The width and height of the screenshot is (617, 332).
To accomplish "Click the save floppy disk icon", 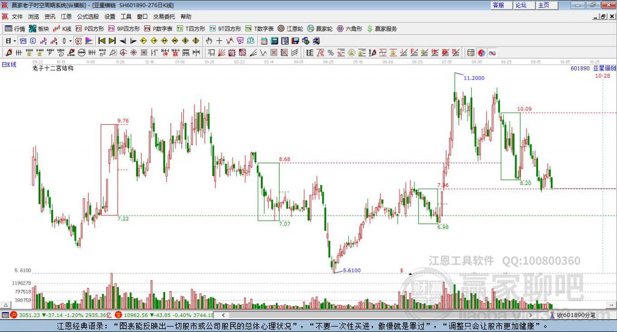I will pos(295,41).
